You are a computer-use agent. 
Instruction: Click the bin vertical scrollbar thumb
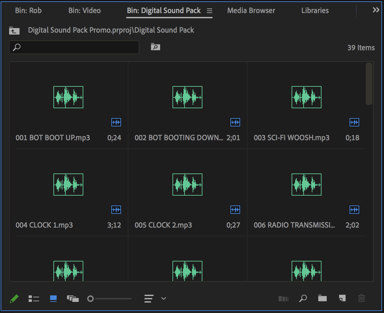coord(369,84)
